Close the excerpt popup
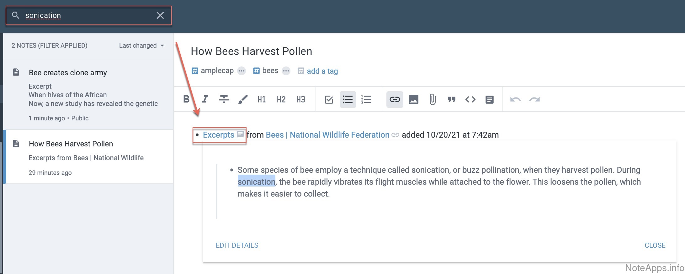Viewport: 685px width, 274px height. pos(655,245)
